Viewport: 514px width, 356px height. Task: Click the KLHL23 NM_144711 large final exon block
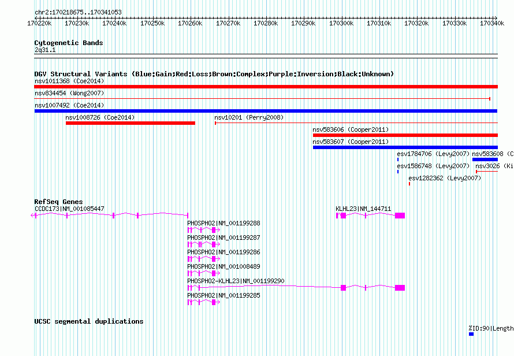click(x=400, y=216)
